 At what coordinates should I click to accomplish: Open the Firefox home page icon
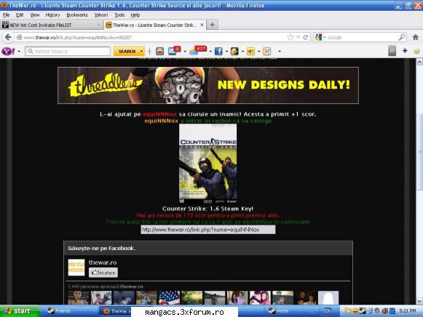[x=416, y=37]
